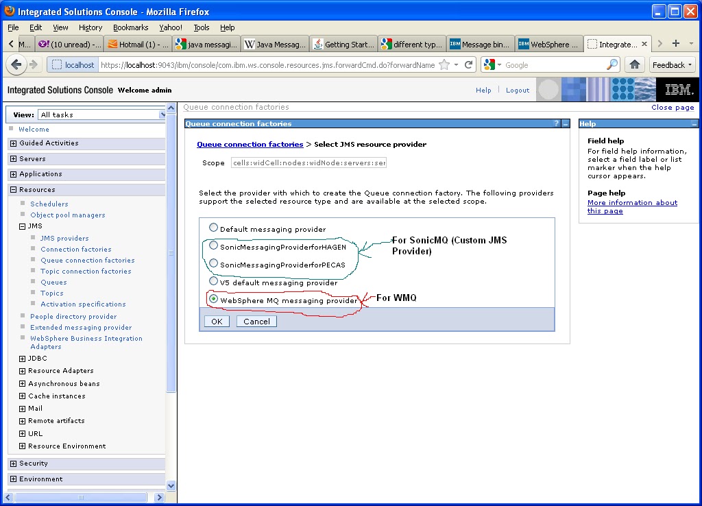Switch to the Message bin... tab
This screenshot has width=702, height=506.
click(x=481, y=45)
